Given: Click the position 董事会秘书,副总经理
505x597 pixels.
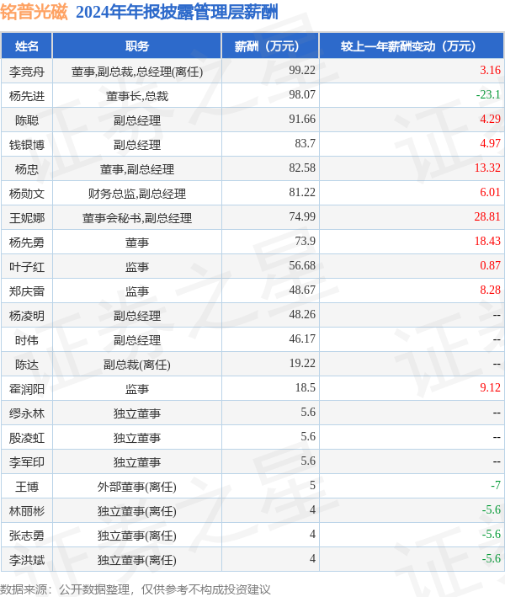Looking at the screenshot, I should (137, 218).
